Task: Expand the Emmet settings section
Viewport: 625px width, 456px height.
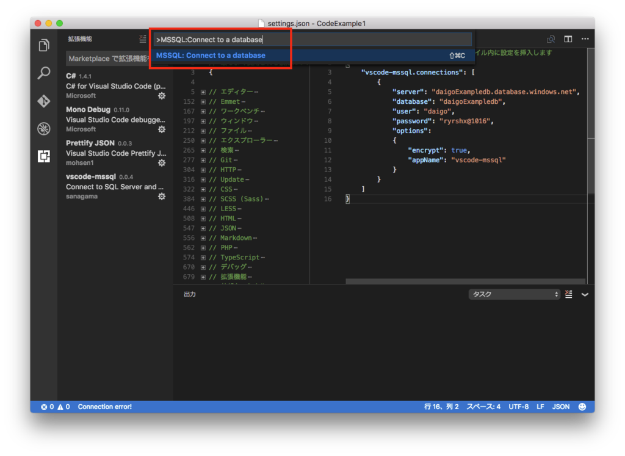Action: 203,102
